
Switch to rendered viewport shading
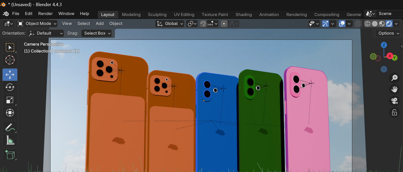coord(389,24)
